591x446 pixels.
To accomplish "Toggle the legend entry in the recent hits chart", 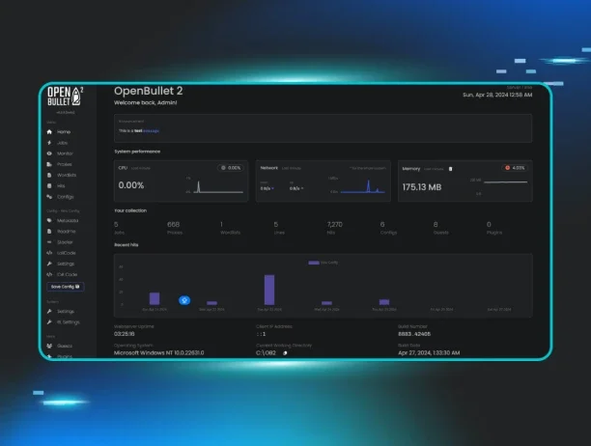I will [323, 263].
